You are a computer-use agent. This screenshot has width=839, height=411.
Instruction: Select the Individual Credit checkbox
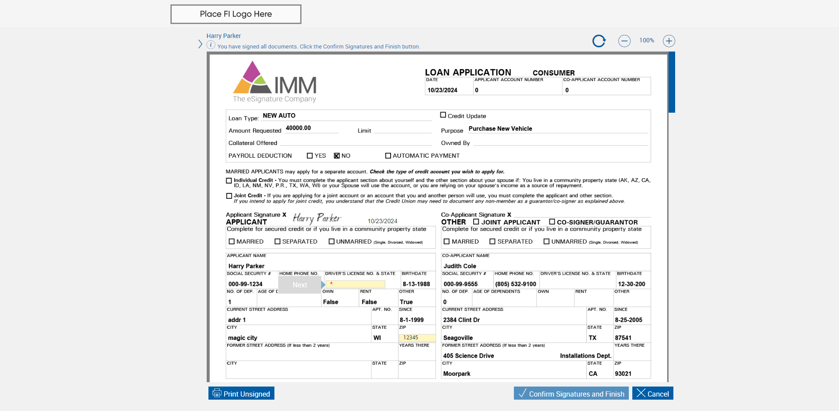click(229, 180)
